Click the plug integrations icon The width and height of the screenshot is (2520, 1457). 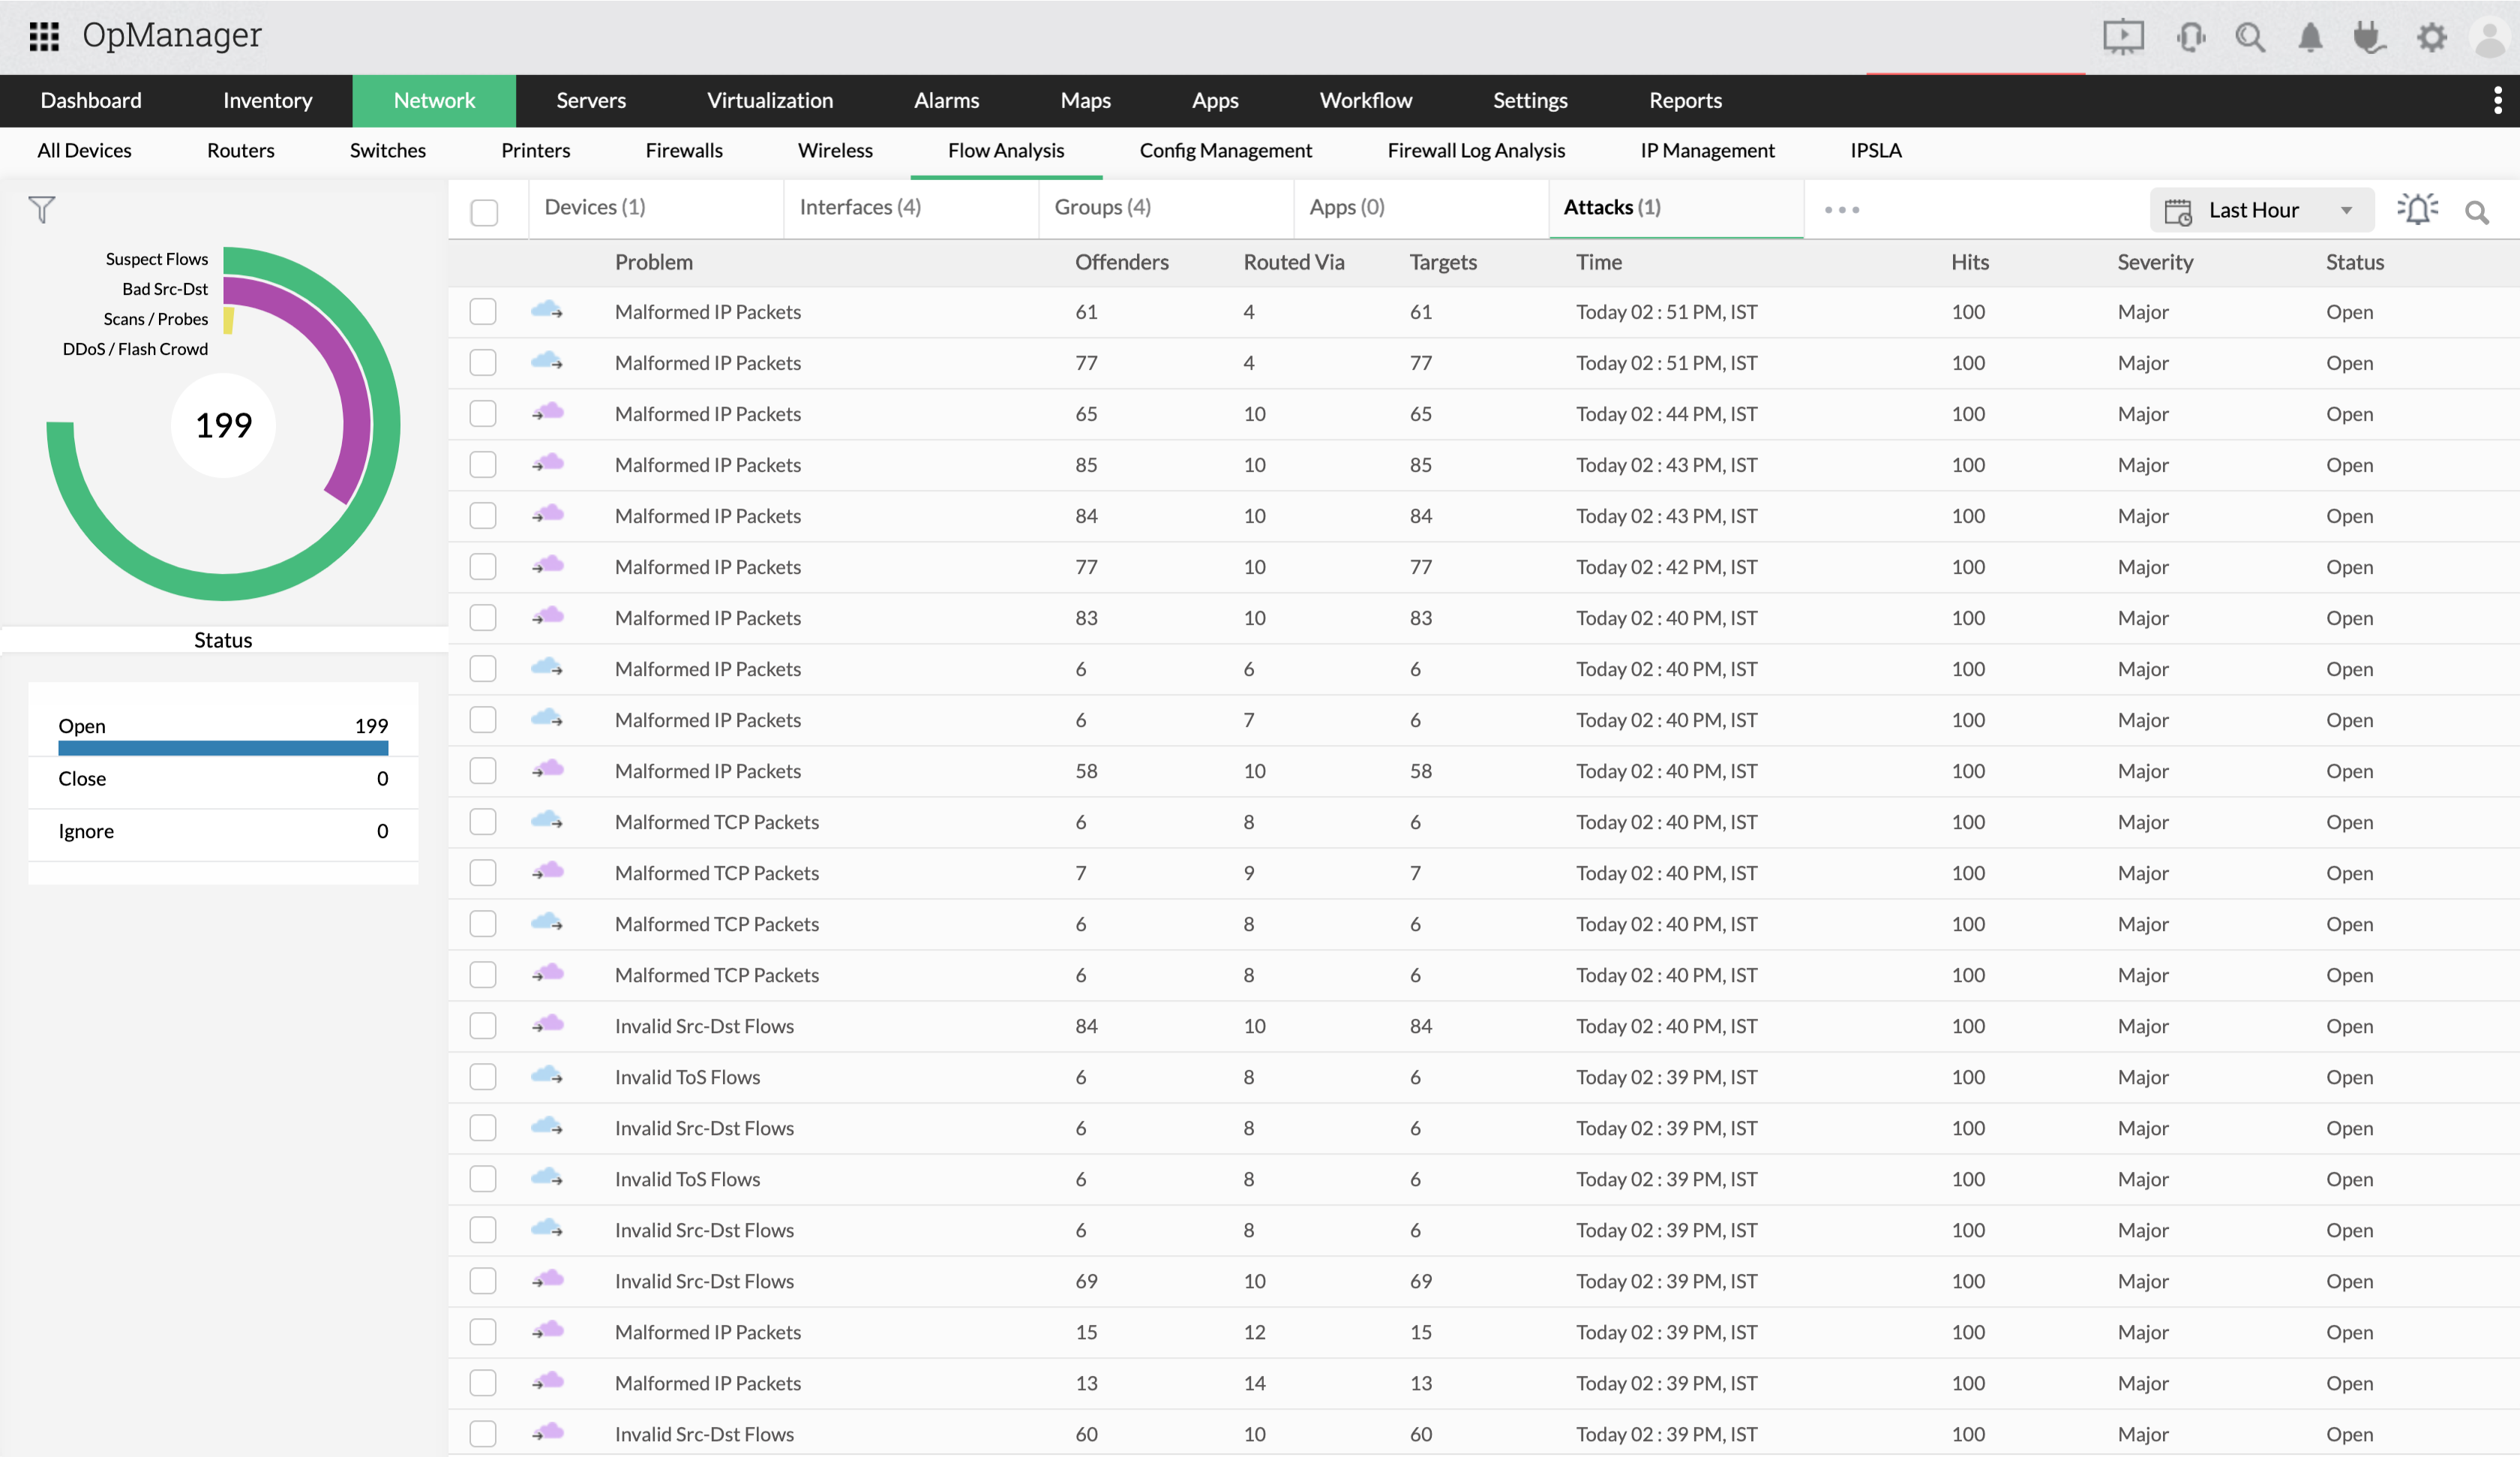click(x=2369, y=37)
